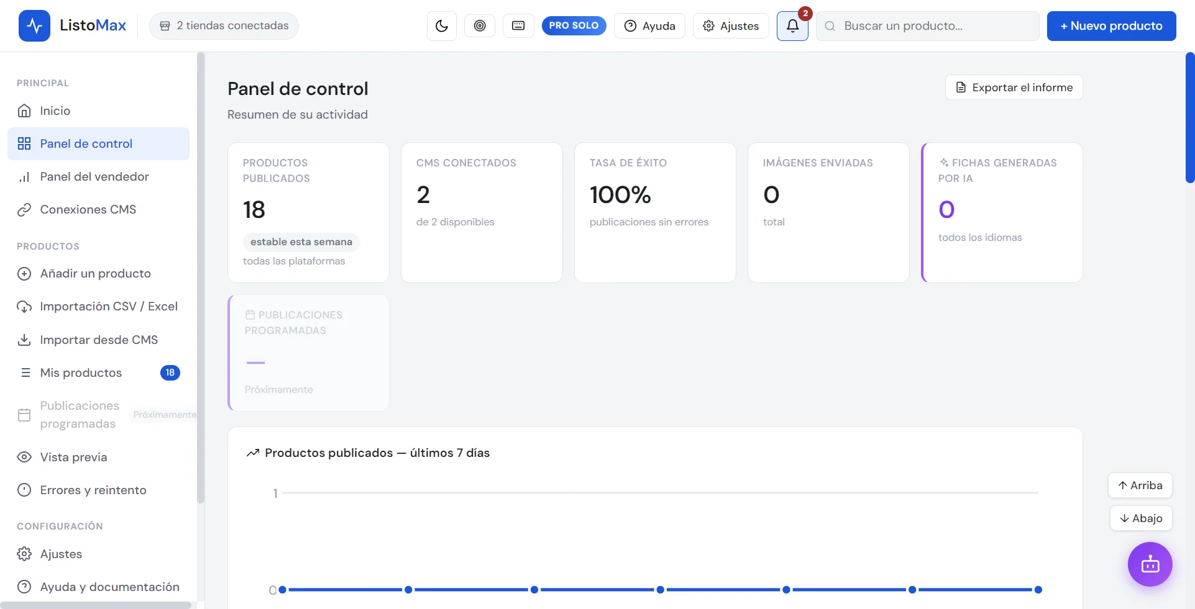Open Ayuda help button in header
The width and height of the screenshot is (1195, 609).
[x=649, y=26]
